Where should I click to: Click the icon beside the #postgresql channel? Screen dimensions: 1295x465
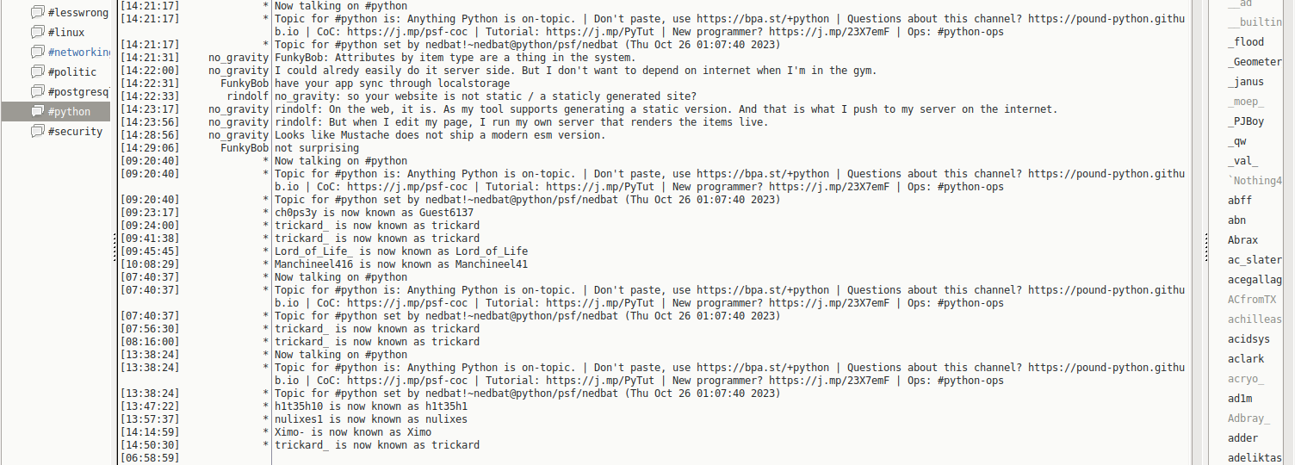[37, 91]
